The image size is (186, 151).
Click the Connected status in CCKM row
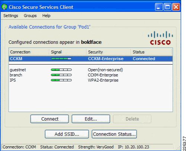click(x=144, y=59)
